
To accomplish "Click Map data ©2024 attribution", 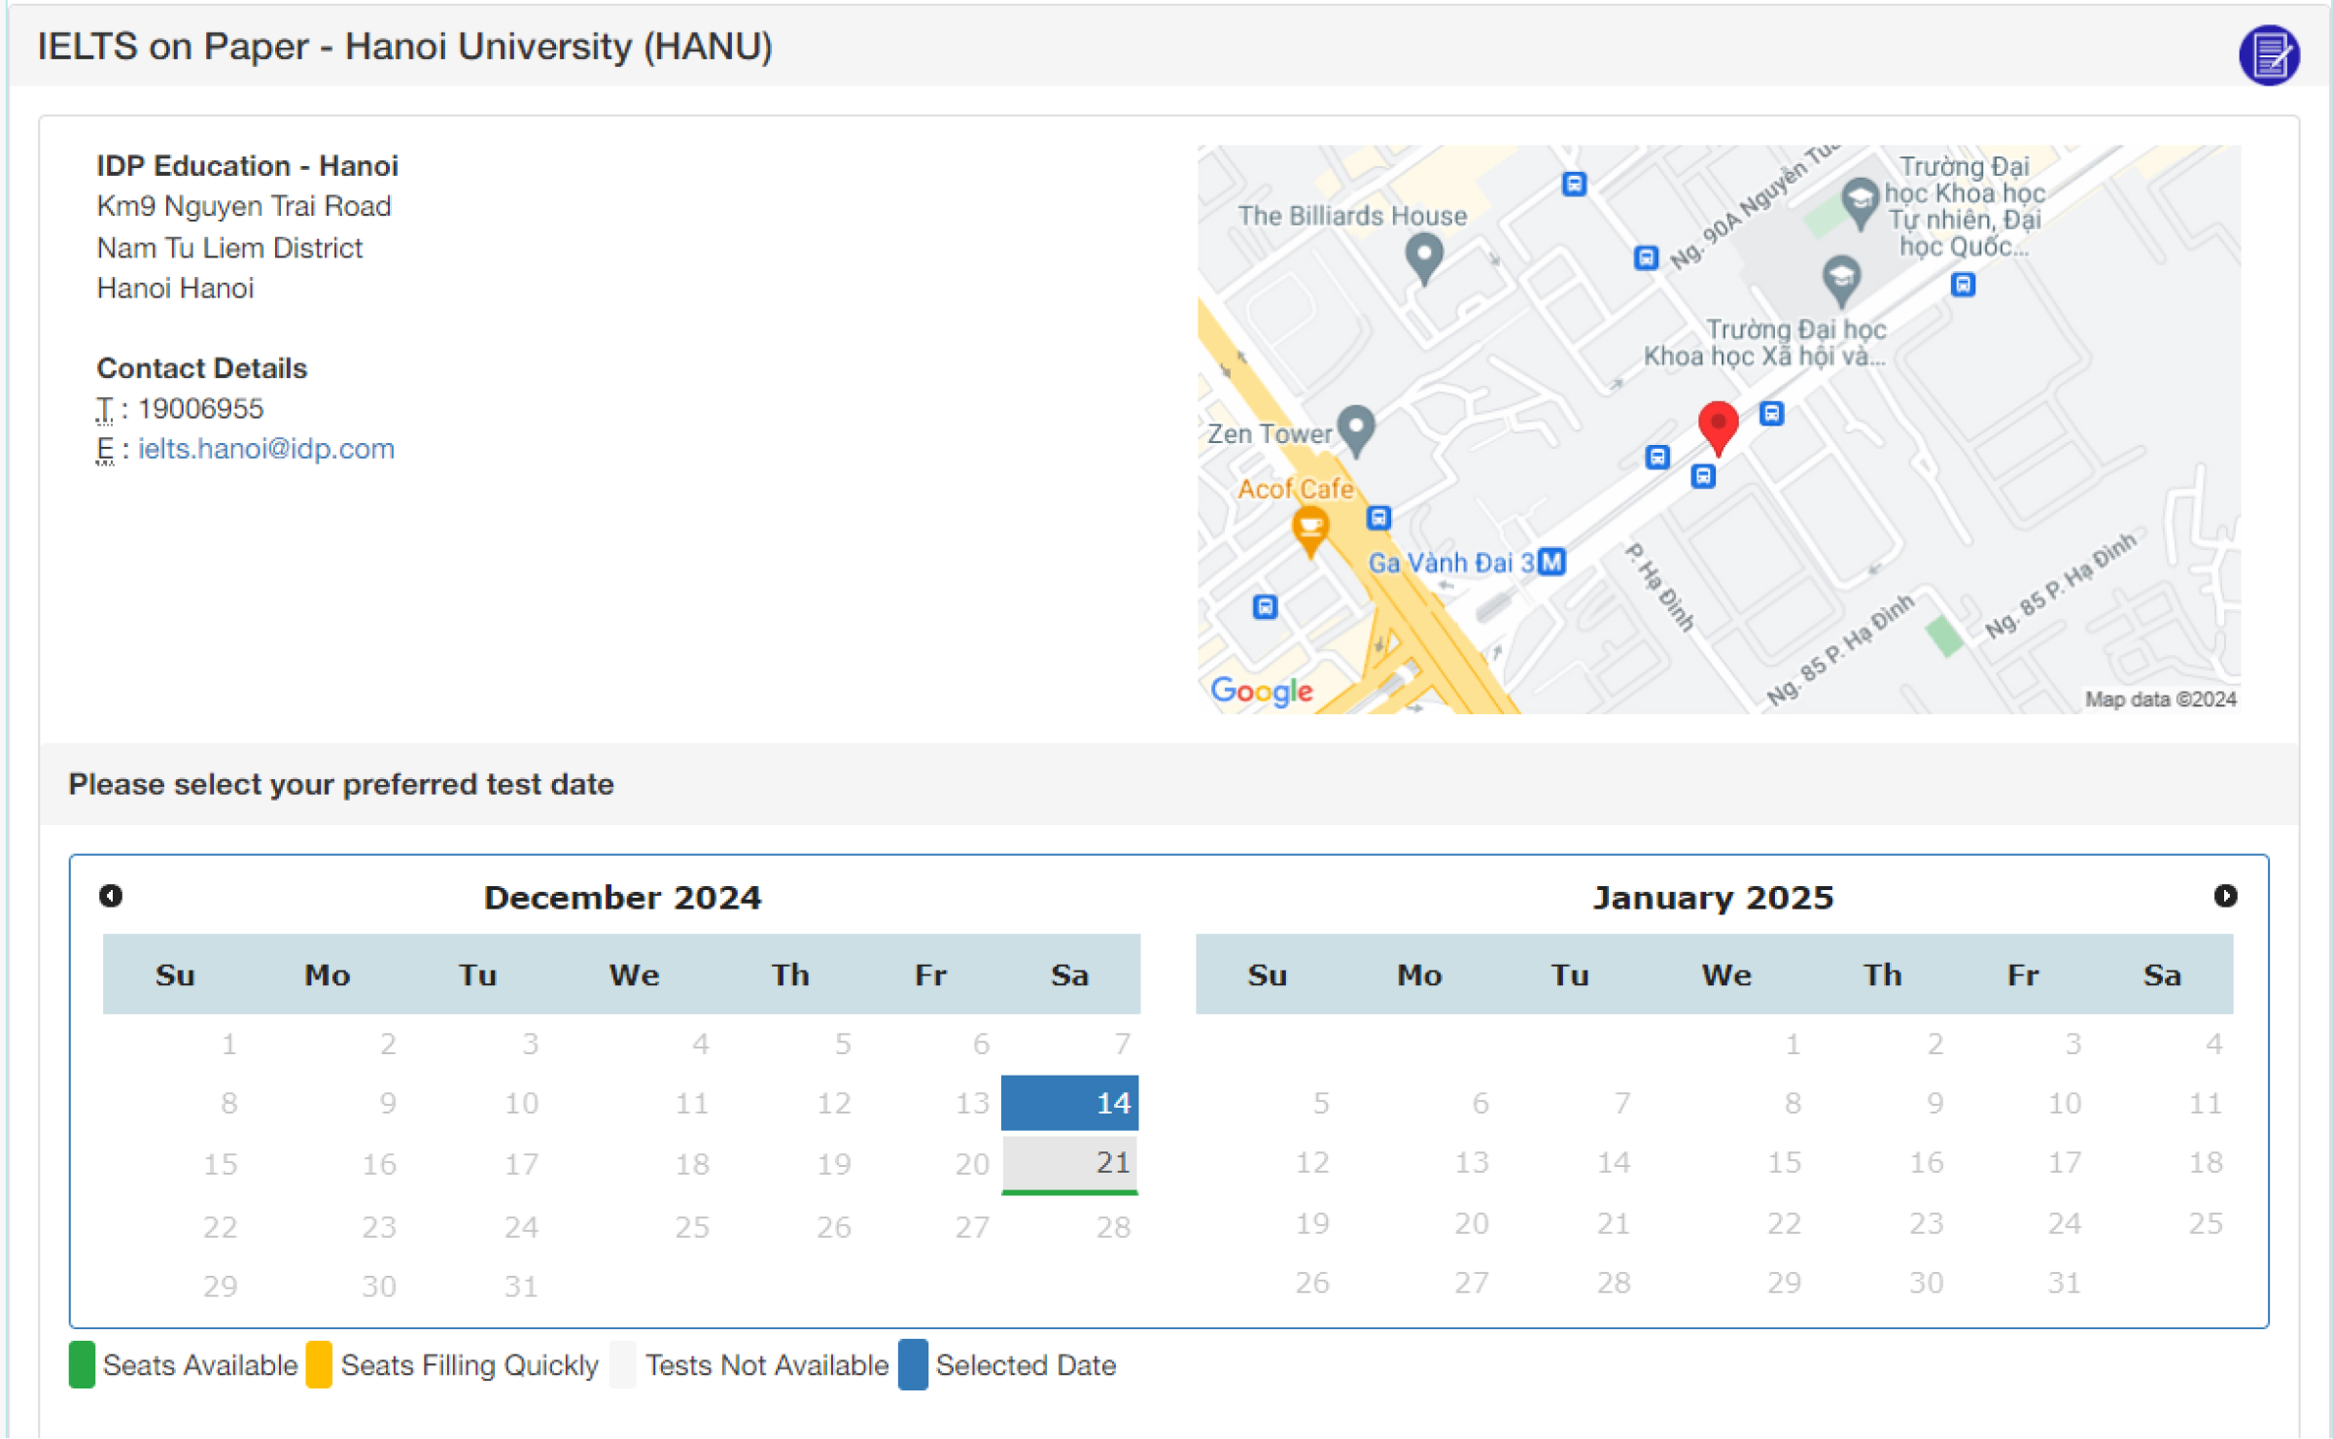I will coord(2160,700).
